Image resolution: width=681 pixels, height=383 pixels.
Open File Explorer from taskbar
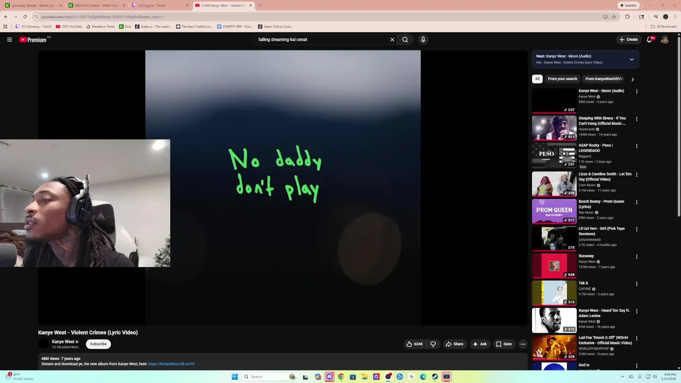point(364,377)
